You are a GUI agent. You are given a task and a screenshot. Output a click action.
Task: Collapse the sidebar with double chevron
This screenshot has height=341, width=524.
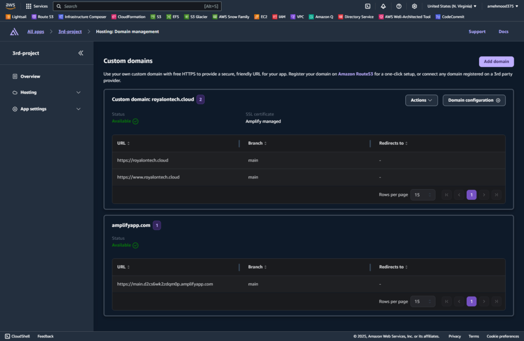80,53
